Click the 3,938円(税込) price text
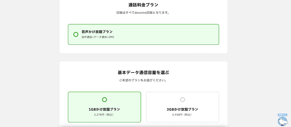This screenshot has height=127, width=291. coord(183,115)
